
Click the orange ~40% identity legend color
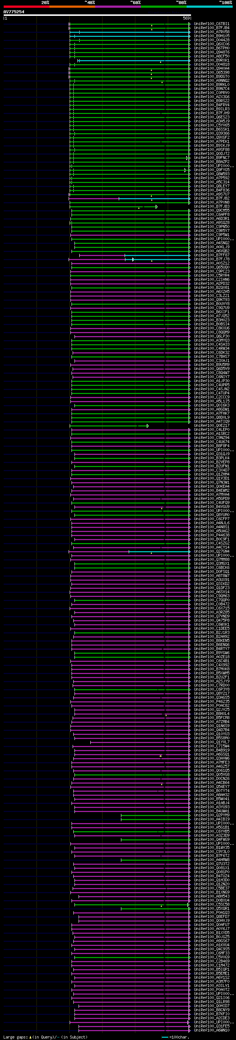[72, 7]
